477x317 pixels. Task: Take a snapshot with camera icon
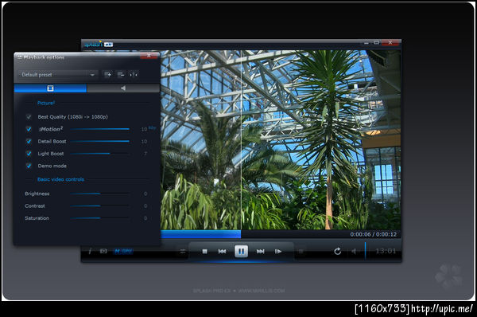[103, 251]
